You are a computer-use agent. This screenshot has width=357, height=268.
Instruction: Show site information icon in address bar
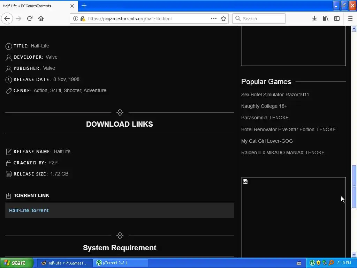[x=75, y=18]
